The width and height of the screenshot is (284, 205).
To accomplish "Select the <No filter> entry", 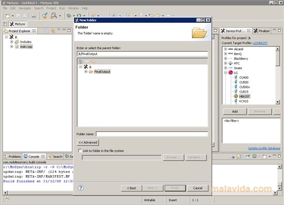I will pyautogui.click(x=232, y=121).
